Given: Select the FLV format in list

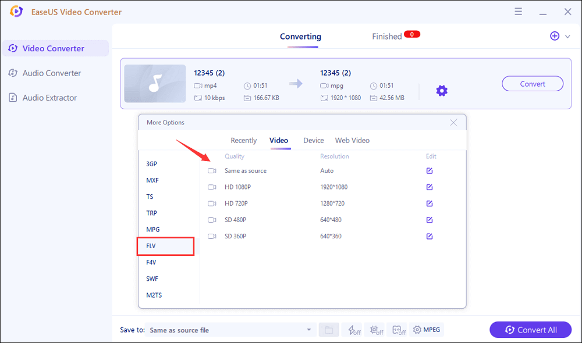Looking at the screenshot, I should tap(165, 246).
